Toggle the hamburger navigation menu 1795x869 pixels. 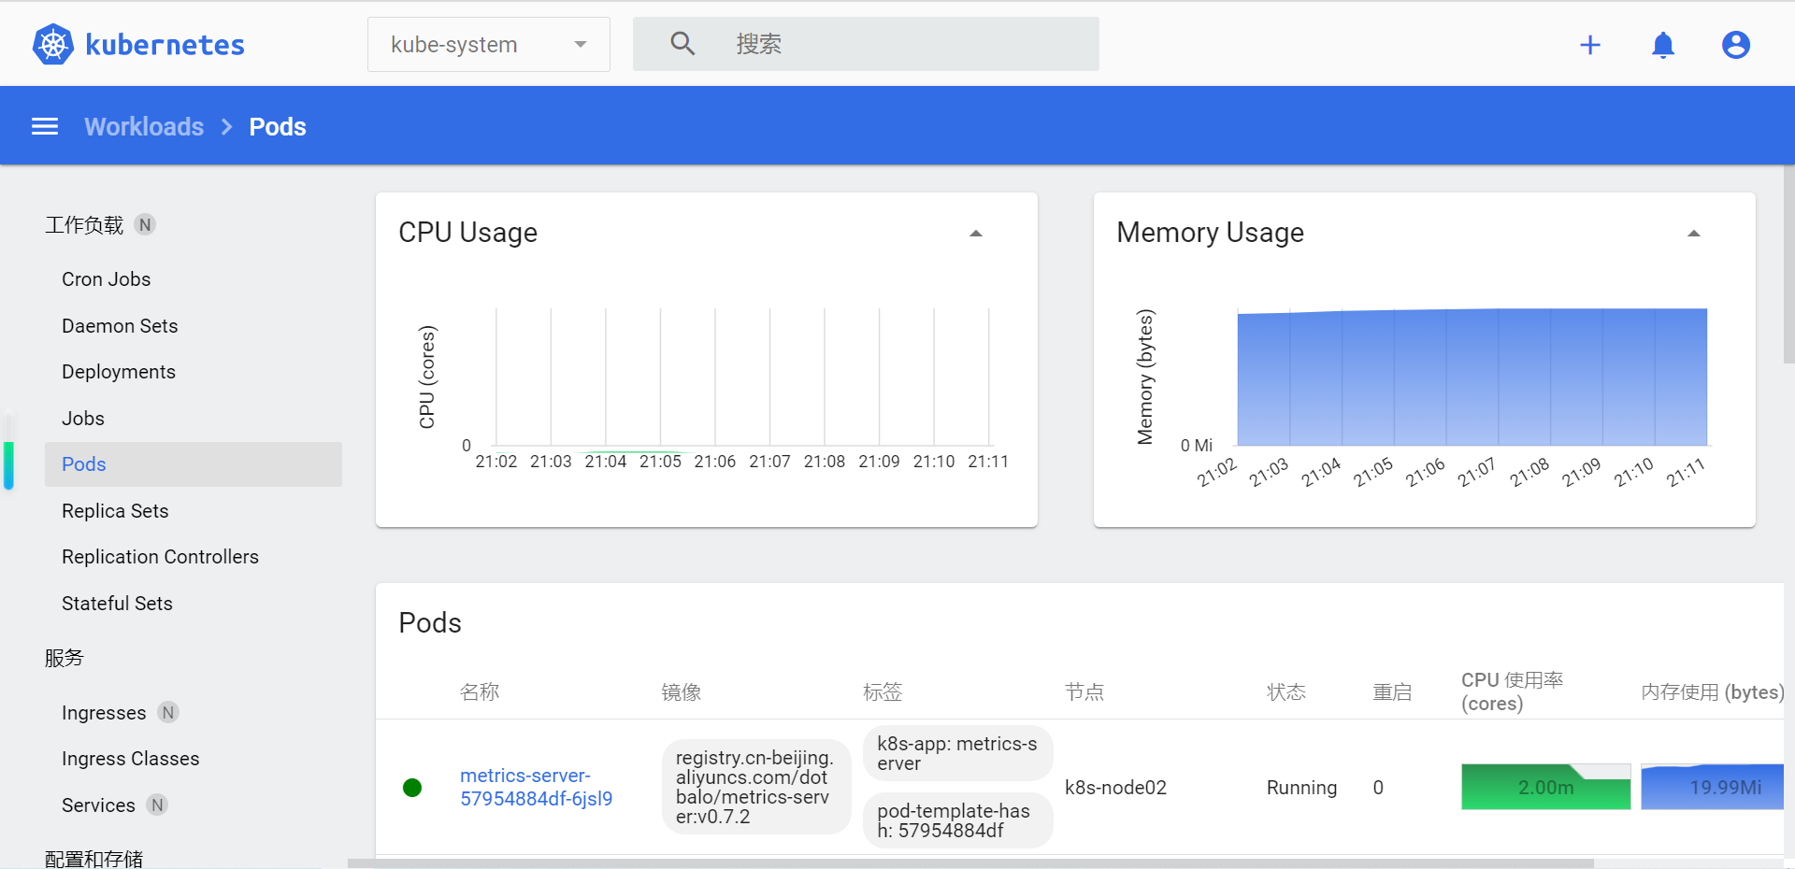[45, 126]
